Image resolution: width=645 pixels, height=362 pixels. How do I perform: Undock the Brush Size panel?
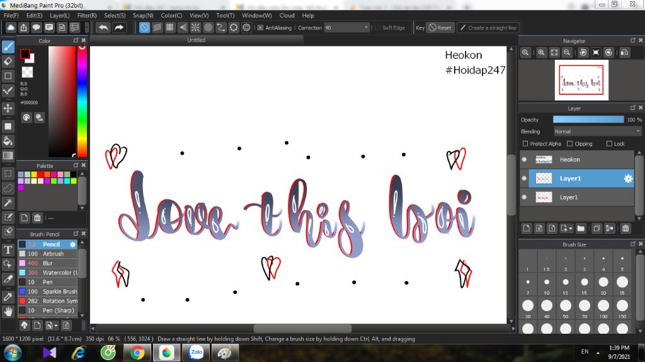tap(632, 244)
